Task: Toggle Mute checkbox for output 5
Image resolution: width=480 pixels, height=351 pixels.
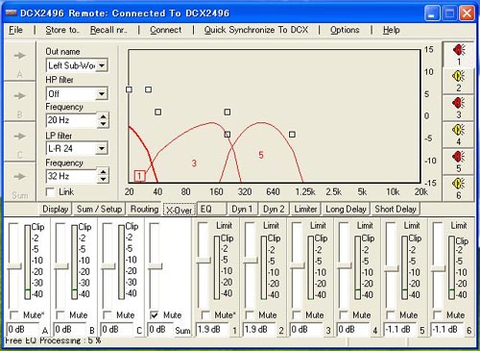Action: click(x=391, y=315)
